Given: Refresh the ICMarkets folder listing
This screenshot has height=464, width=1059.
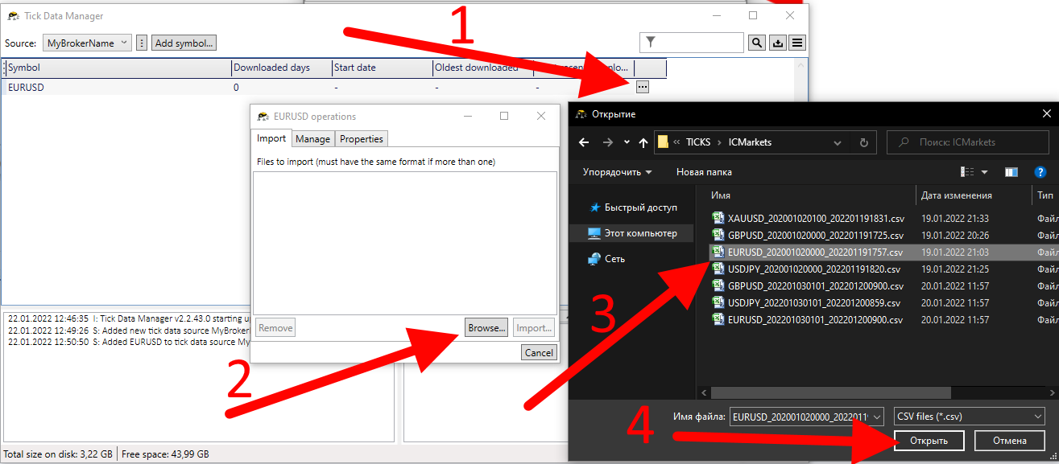Looking at the screenshot, I should coord(863,142).
